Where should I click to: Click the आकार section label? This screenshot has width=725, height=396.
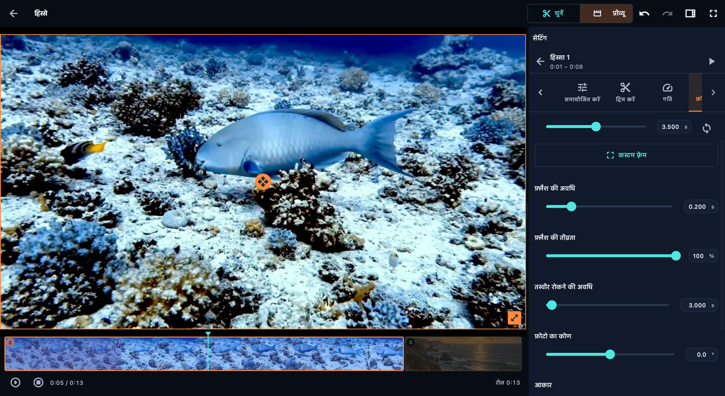(543, 385)
